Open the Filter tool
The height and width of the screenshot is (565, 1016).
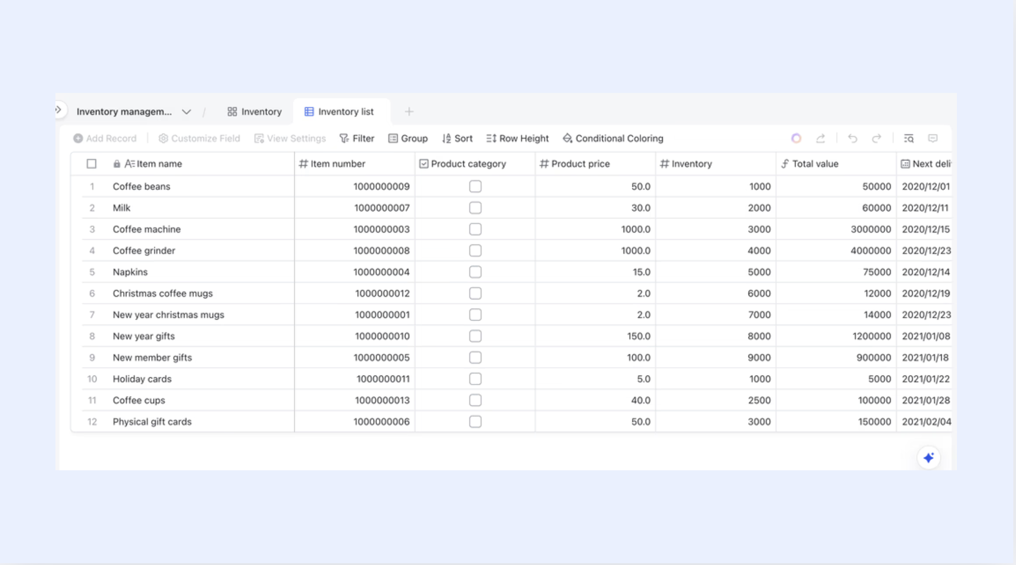(x=356, y=139)
